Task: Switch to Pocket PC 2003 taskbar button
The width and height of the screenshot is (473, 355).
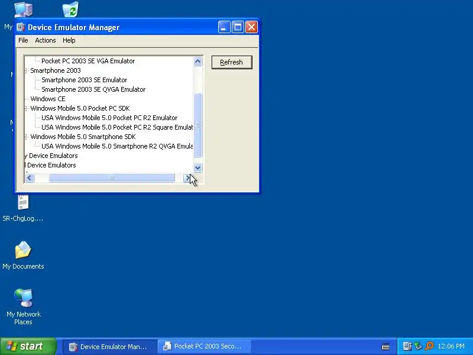Action: coord(204,347)
